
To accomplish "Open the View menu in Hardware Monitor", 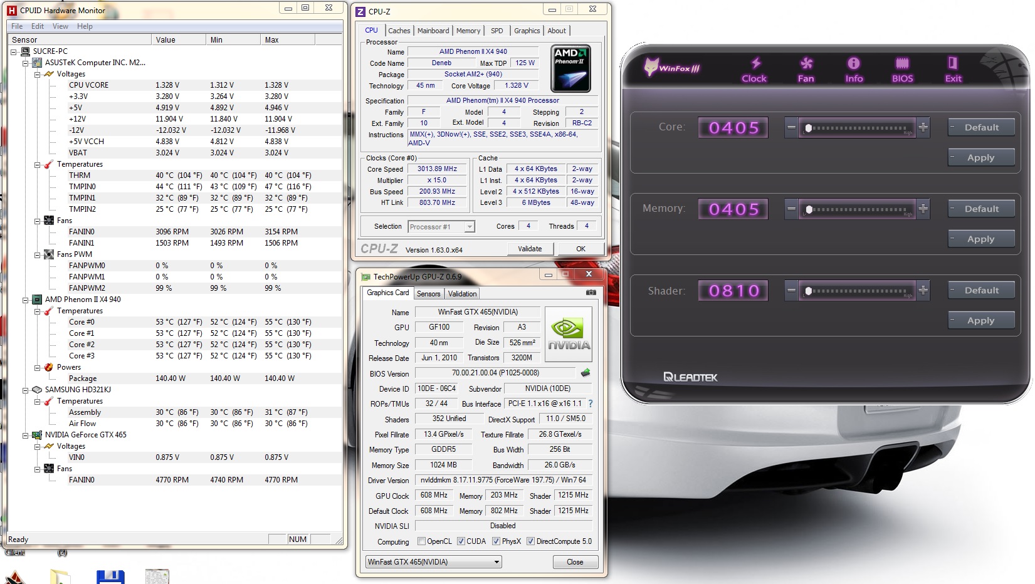I will [x=60, y=26].
